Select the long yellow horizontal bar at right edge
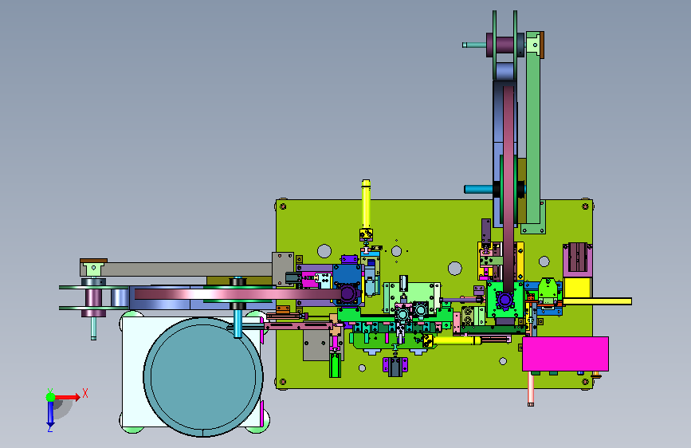691x448 pixels. click(597, 301)
